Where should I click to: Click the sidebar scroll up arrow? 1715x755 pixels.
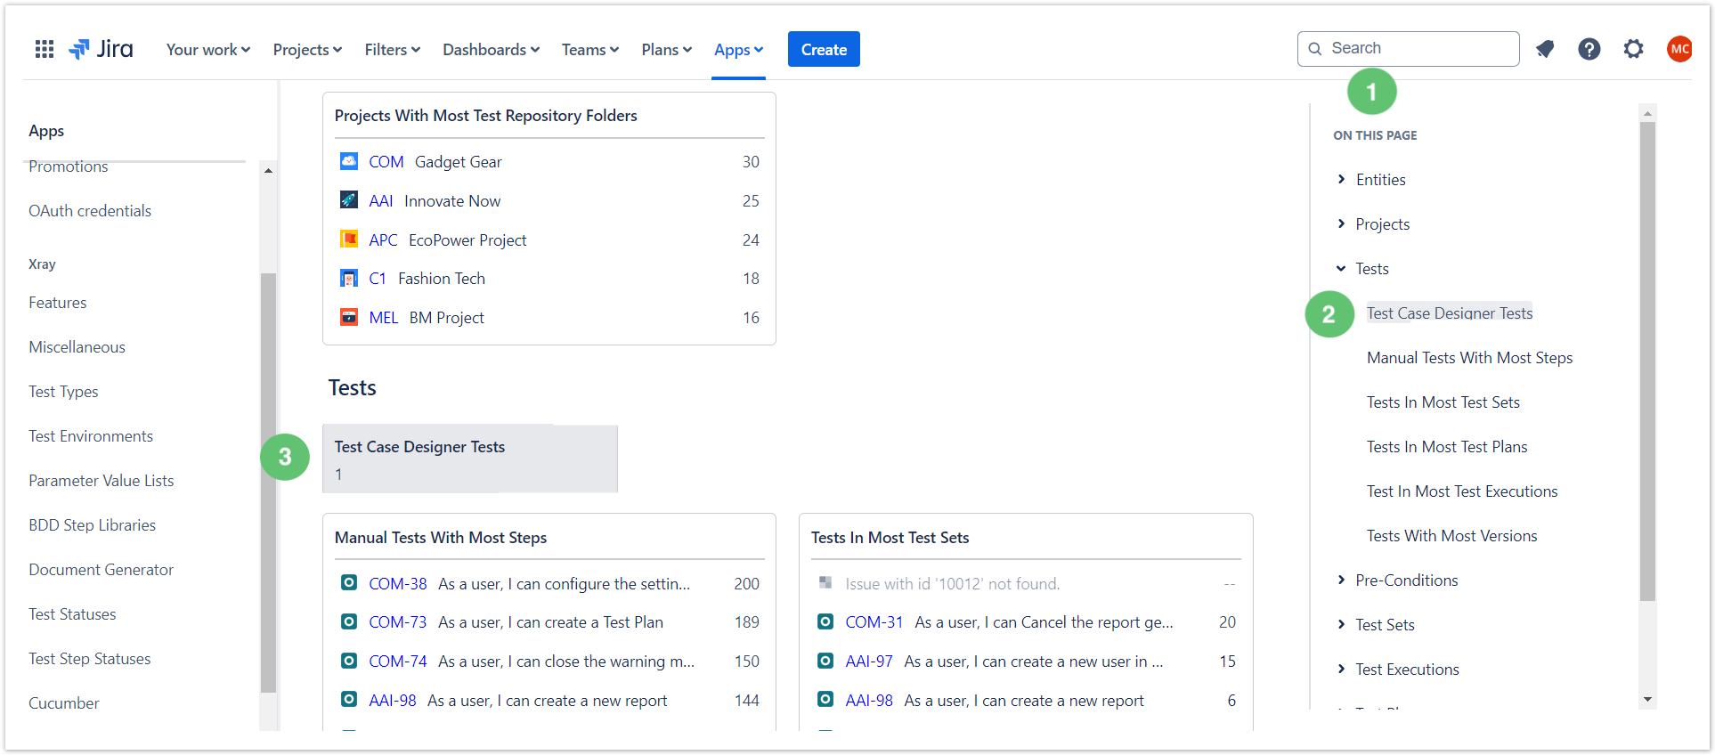pos(268,170)
